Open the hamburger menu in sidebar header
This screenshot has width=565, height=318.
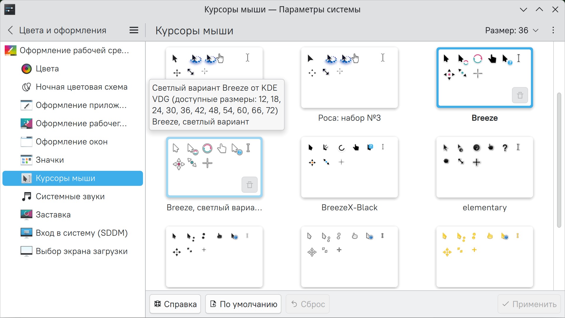(134, 30)
